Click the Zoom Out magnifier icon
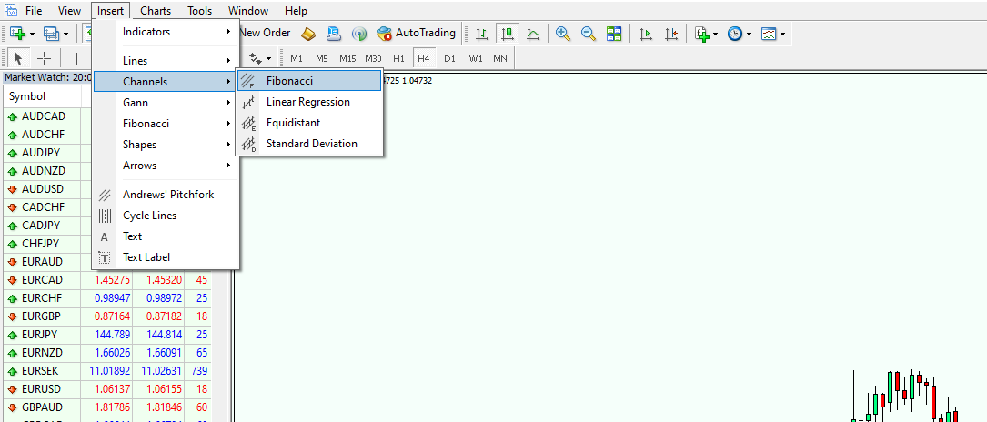 pyautogui.click(x=589, y=34)
